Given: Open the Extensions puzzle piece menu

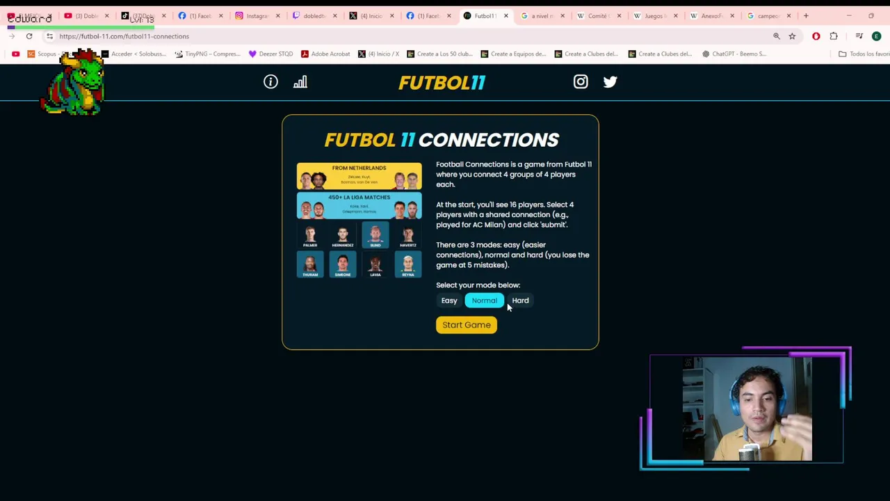Looking at the screenshot, I should (834, 36).
